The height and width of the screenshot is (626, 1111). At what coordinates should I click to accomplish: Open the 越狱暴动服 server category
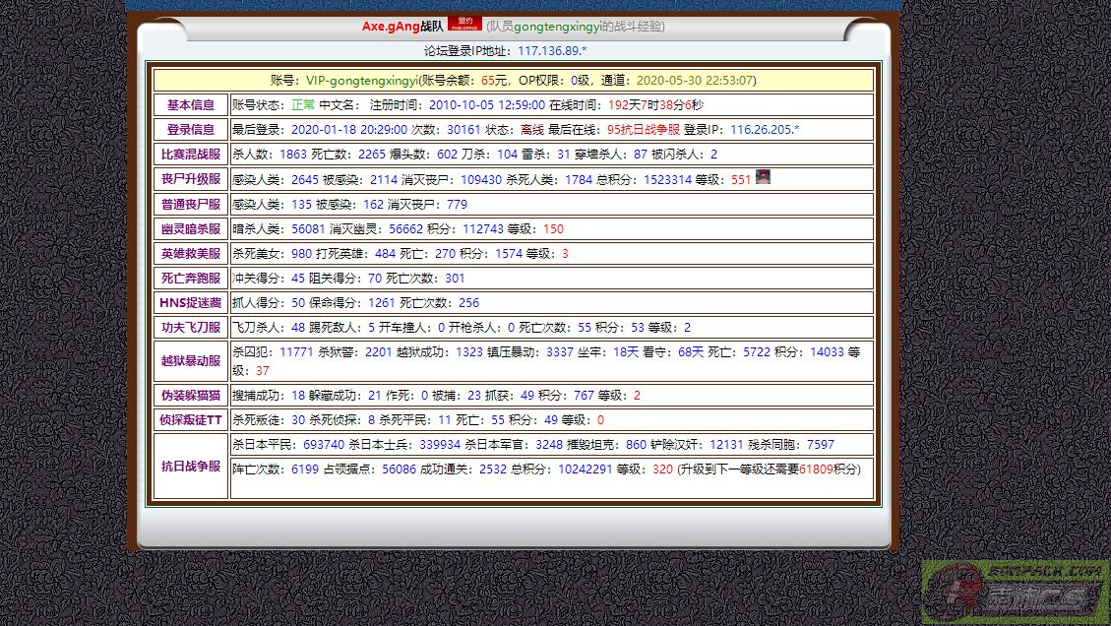191,361
